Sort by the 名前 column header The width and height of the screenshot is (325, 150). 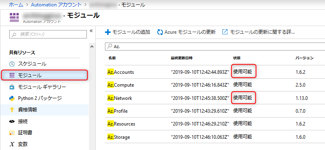coord(112,58)
